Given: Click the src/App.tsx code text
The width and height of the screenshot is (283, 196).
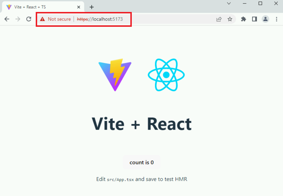Looking at the screenshot, I should 120,179.
